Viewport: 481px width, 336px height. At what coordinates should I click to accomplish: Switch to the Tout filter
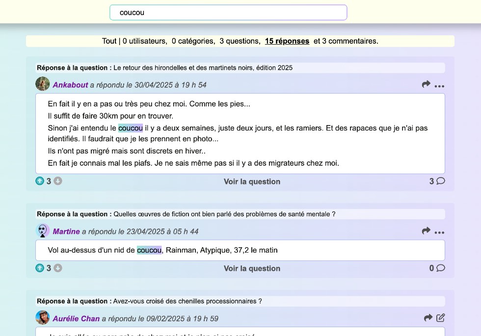pyautogui.click(x=109, y=41)
